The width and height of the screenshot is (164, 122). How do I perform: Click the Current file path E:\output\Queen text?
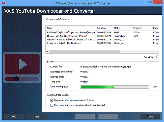pos(105,67)
